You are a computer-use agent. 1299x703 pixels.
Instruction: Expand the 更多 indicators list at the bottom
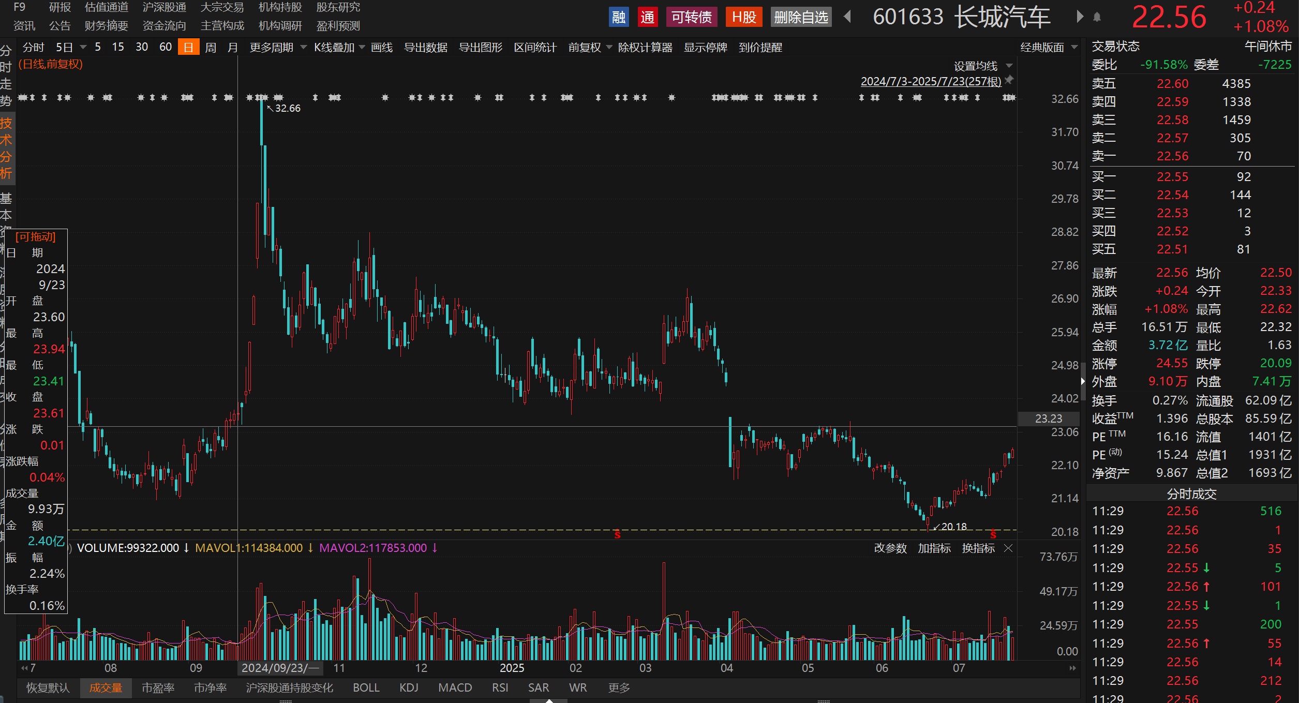tap(619, 687)
